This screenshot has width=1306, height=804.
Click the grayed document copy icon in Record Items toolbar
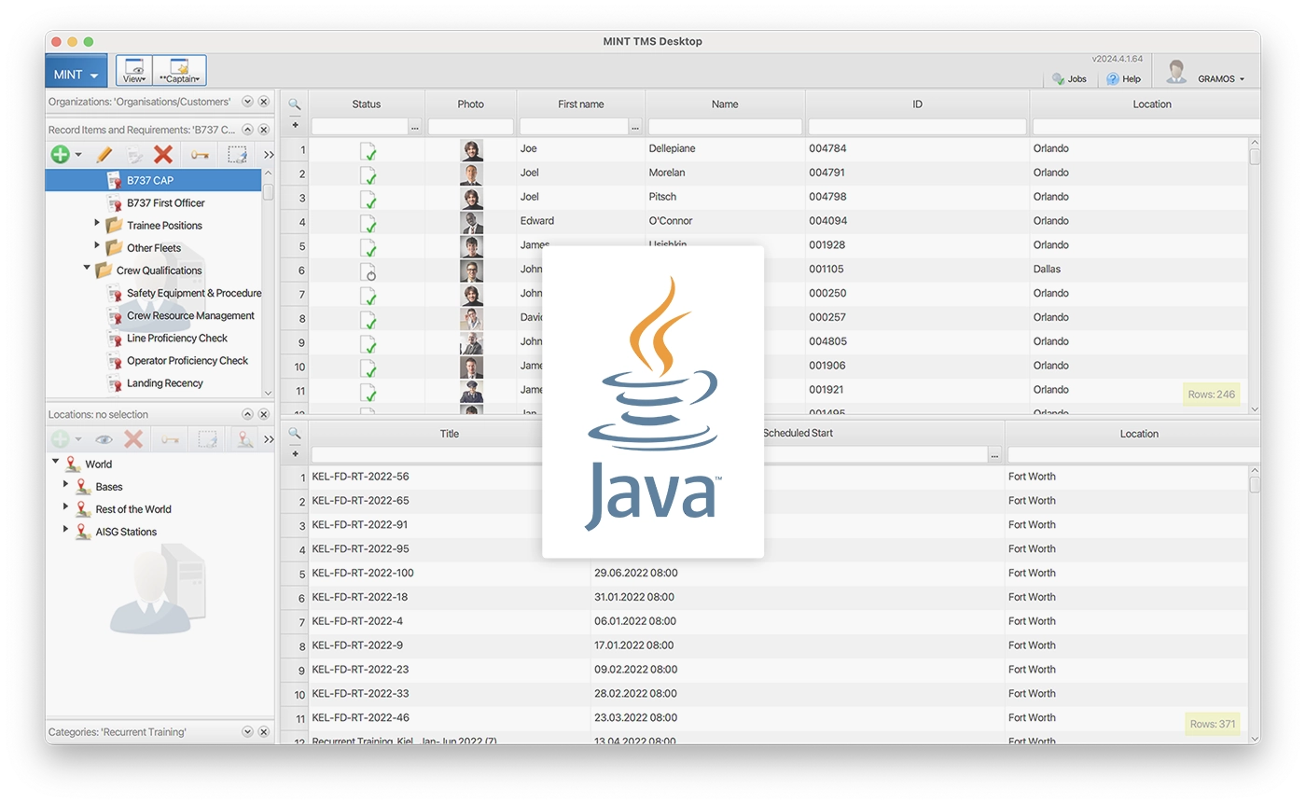[x=133, y=154]
